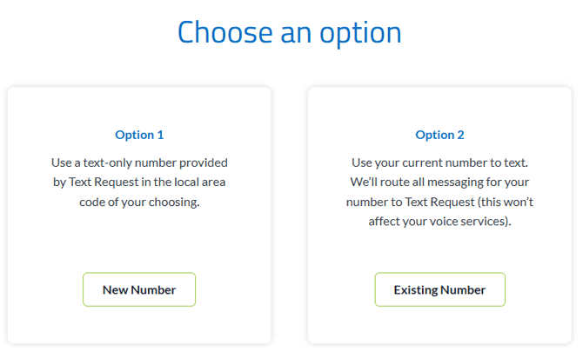Select the Existing Number button
The image size is (583, 352).
(x=439, y=289)
